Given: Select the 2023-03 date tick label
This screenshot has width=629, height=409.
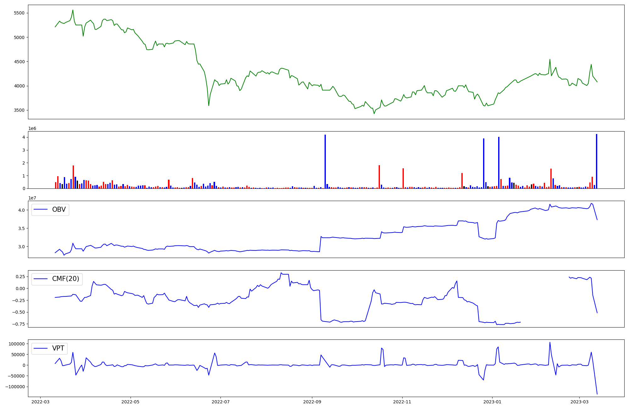Looking at the screenshot, I should 579,402.
